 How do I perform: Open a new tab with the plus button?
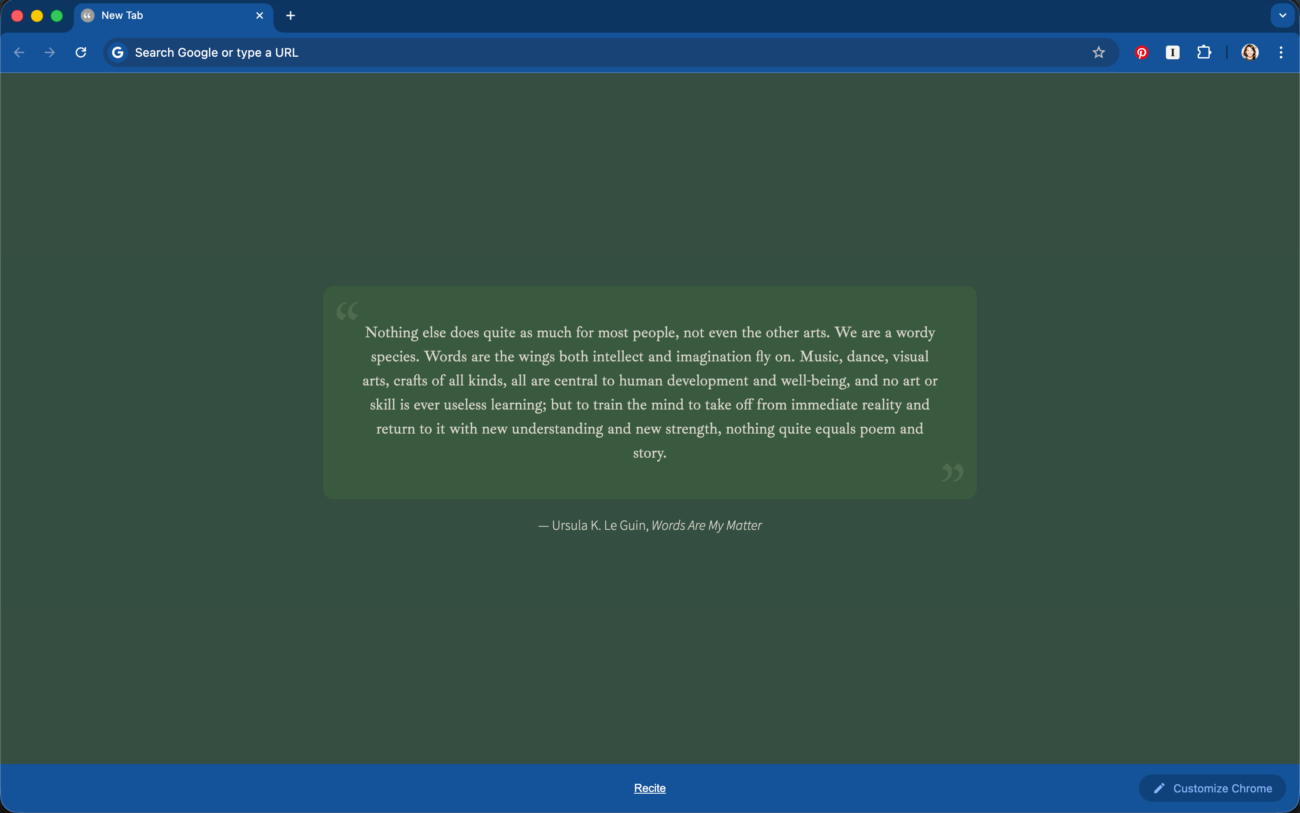(291, 15)
